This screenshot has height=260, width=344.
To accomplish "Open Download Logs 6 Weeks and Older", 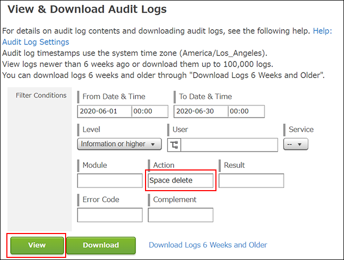I will pyautogui.click(x=207, y=245).
